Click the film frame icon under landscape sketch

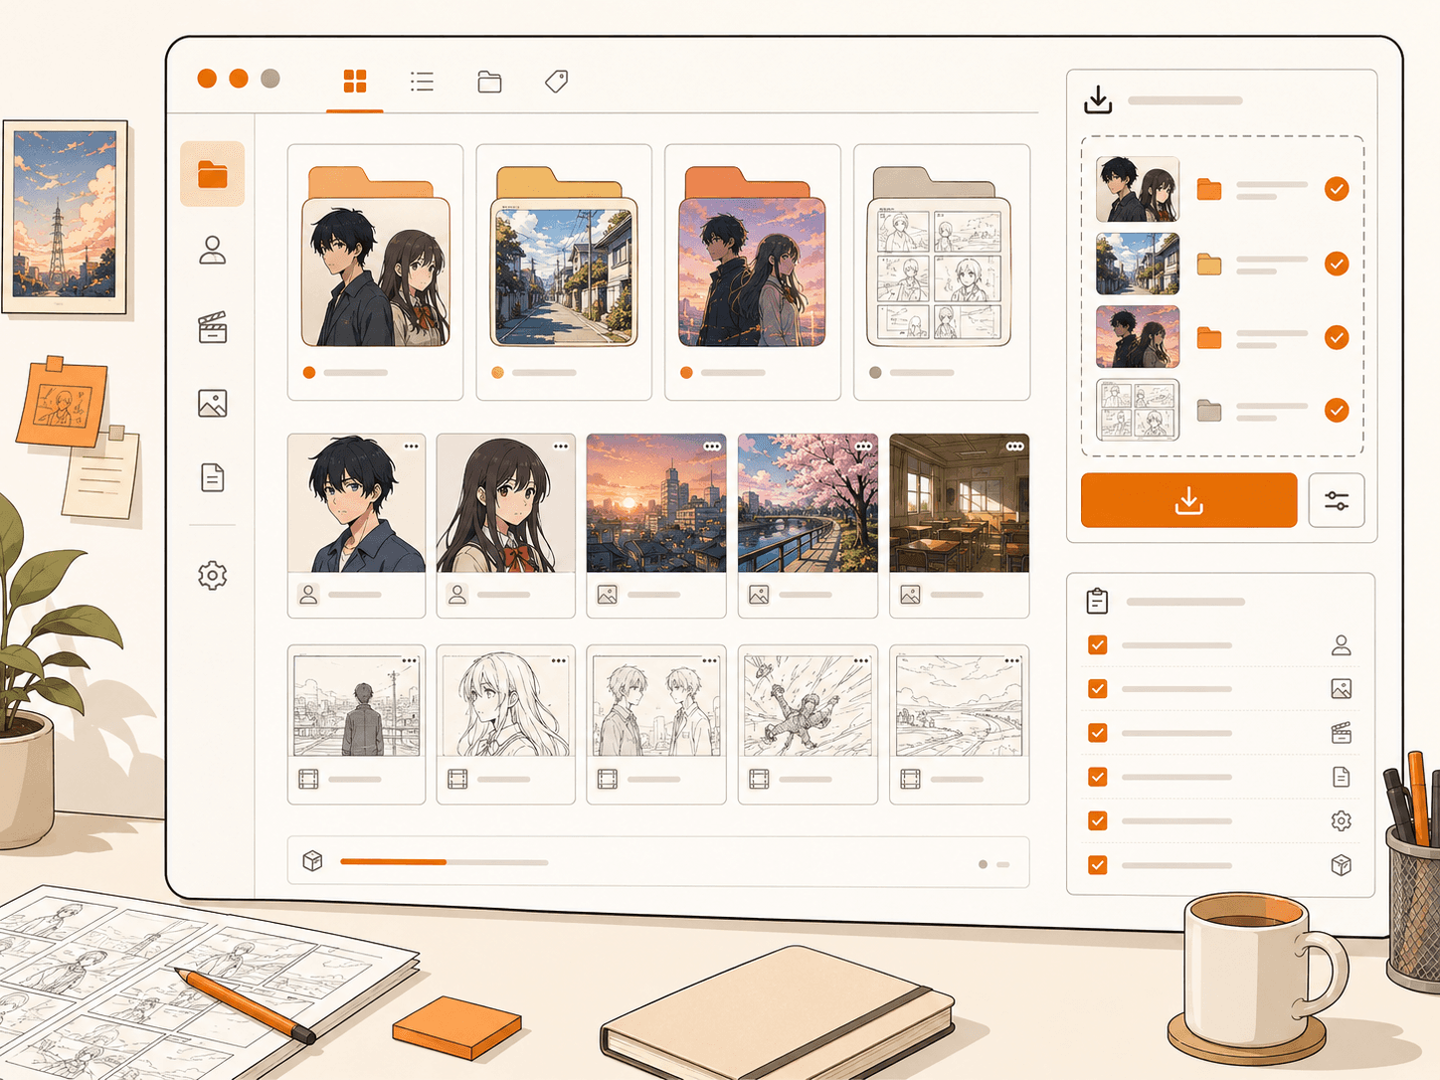click(910, 779)
